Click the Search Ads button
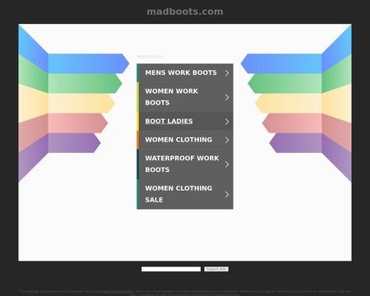 [x=216, y=269]
